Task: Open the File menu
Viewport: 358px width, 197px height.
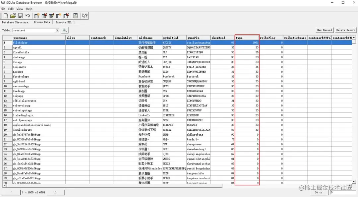Action: click(x=3, y=9)
